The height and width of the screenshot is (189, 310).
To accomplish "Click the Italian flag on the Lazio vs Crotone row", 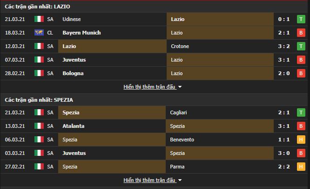I will pyautogui.click(x=39, y=46).
